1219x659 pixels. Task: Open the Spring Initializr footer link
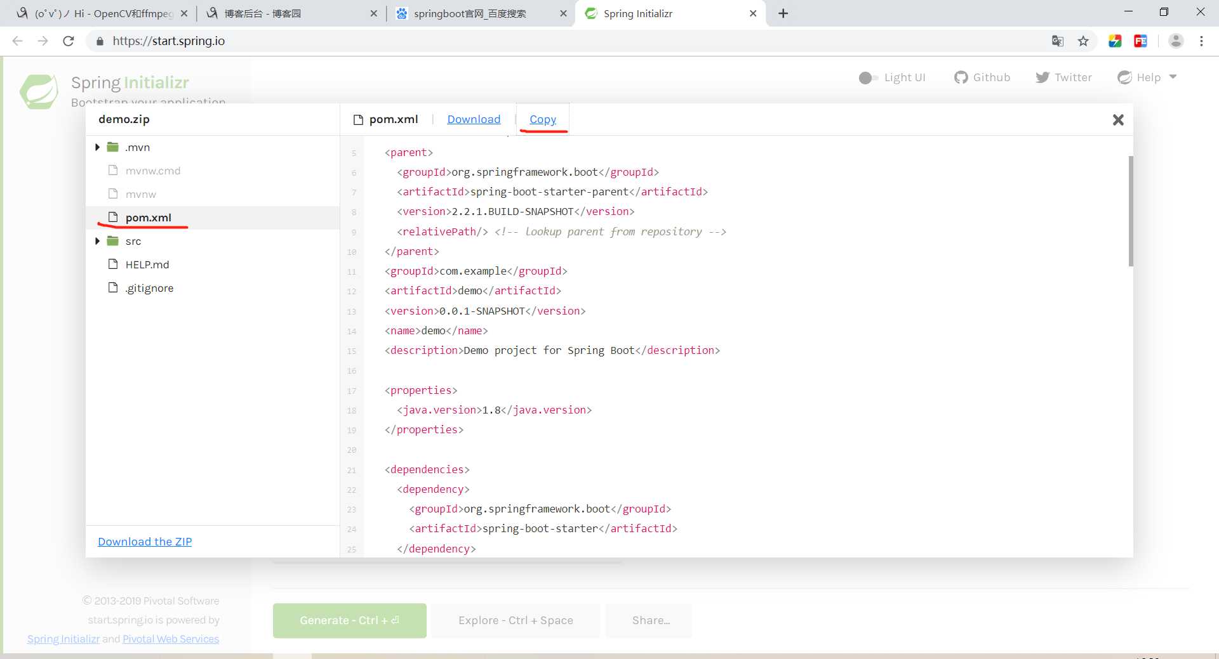63,639
